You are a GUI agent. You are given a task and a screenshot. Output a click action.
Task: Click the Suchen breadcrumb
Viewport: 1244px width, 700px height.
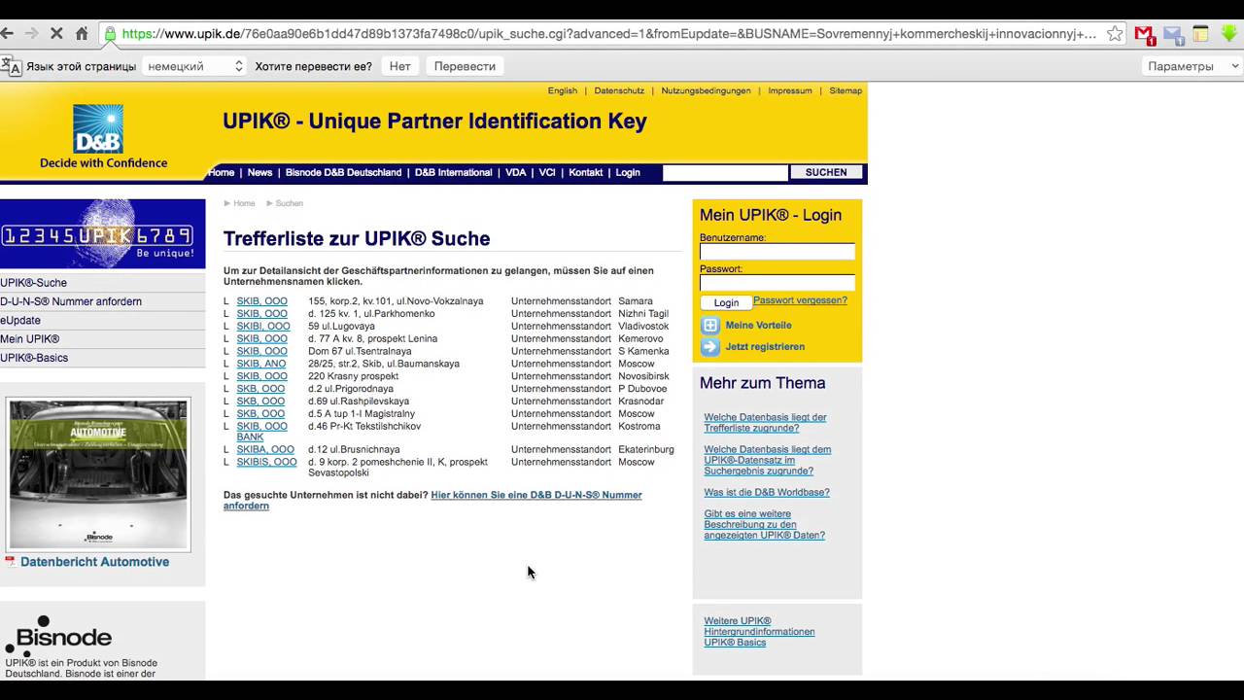click(290, 203)
